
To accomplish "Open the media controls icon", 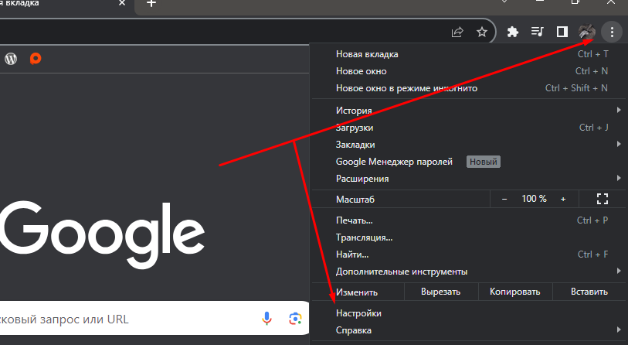I will (x=537, y=31).
